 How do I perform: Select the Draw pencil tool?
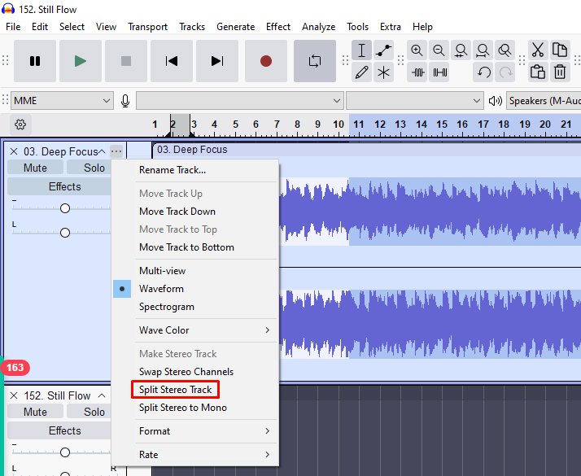tap(361, 72)
